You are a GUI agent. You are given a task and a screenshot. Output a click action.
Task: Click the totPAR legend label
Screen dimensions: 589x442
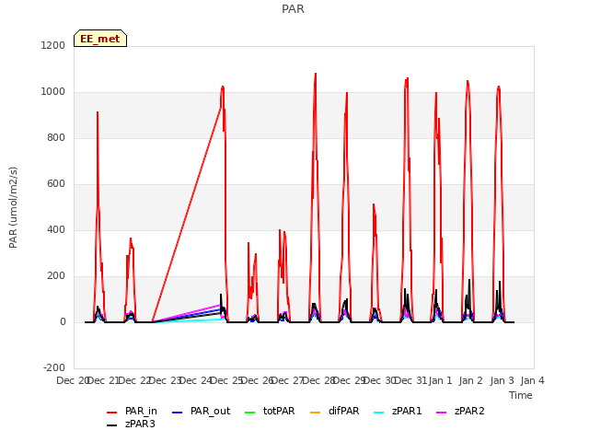click(x=279, y=412)
